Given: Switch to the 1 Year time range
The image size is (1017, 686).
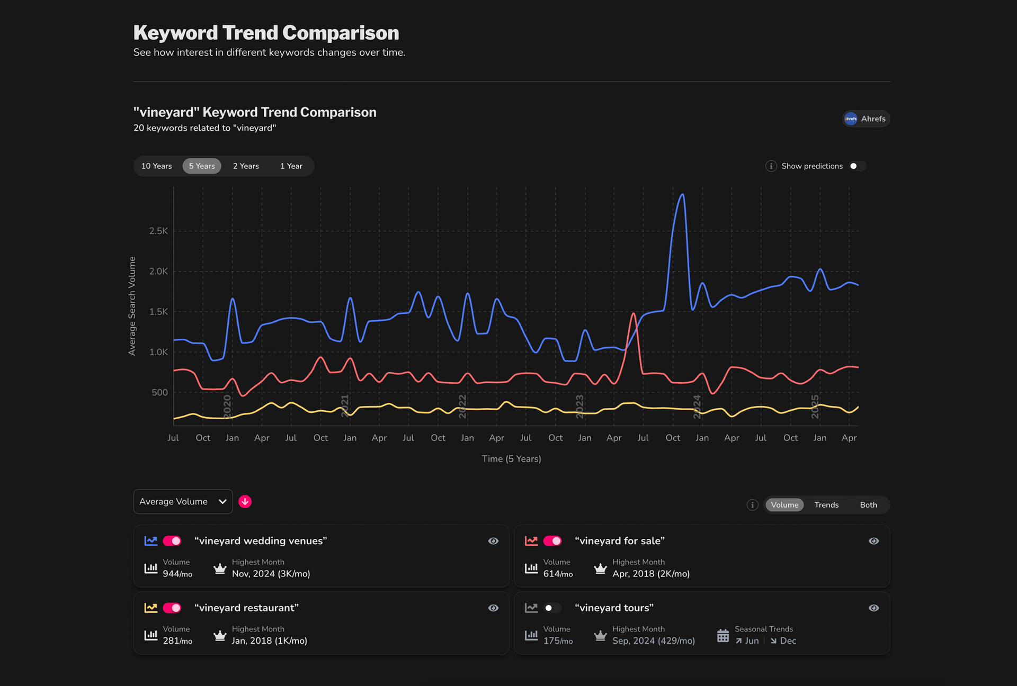Looking at the screenshot, I should coord(291,166).
